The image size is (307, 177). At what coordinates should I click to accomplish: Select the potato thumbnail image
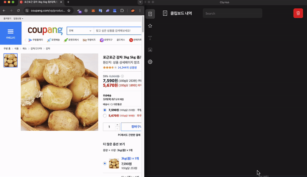click(x=11, y=61)
